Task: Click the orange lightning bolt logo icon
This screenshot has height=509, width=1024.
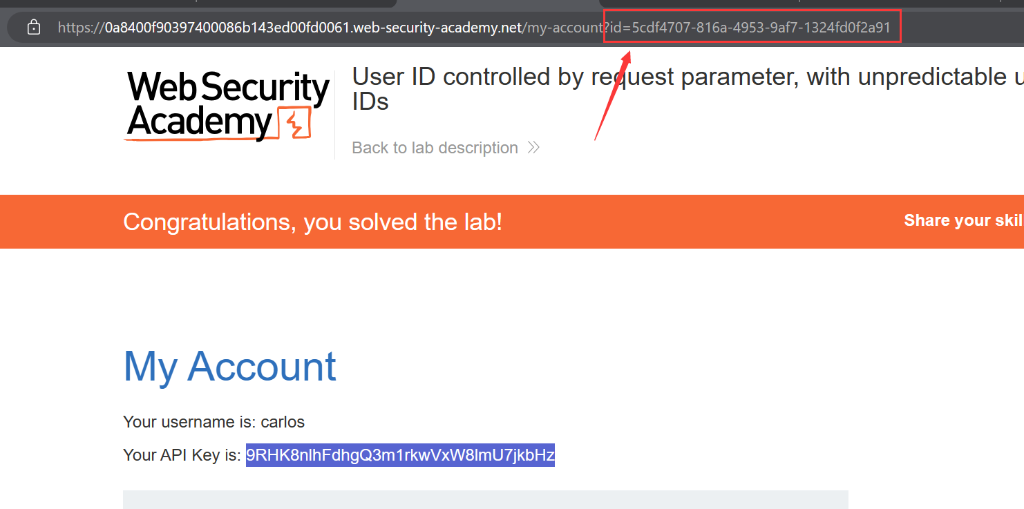Action: pos(295,124)
